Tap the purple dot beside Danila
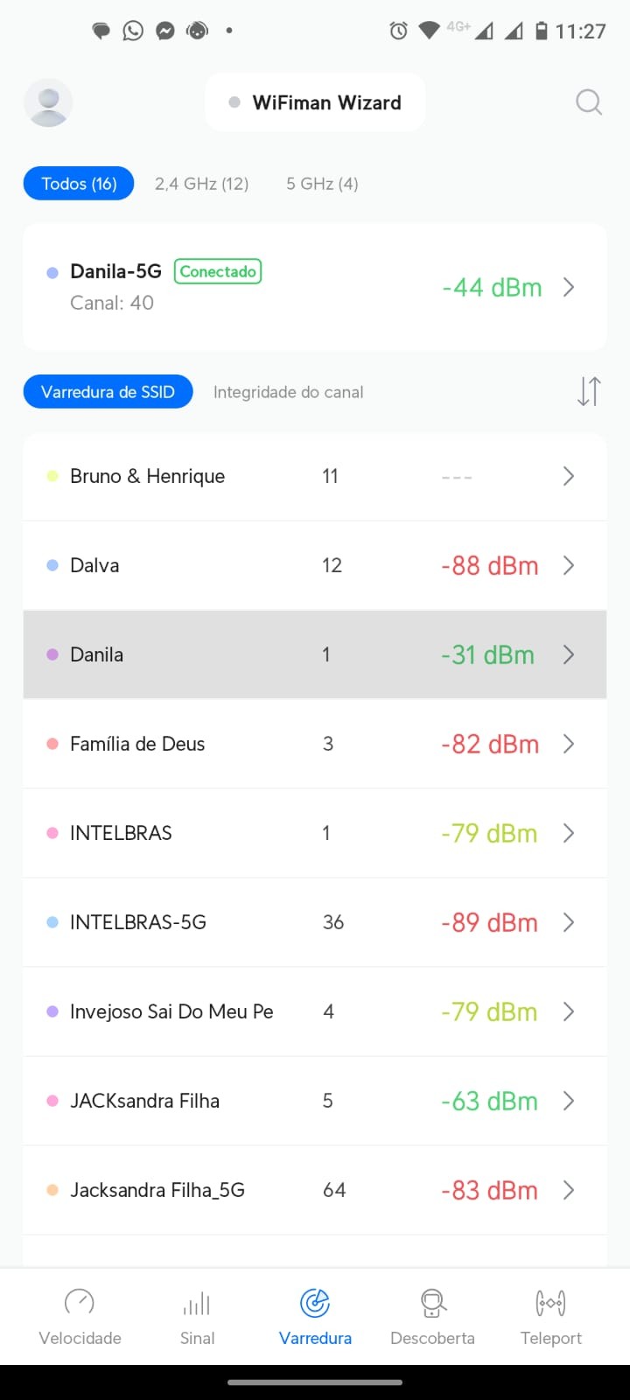Image resolution: width=630 pixels, height=1400 pixels. [52, 654]
